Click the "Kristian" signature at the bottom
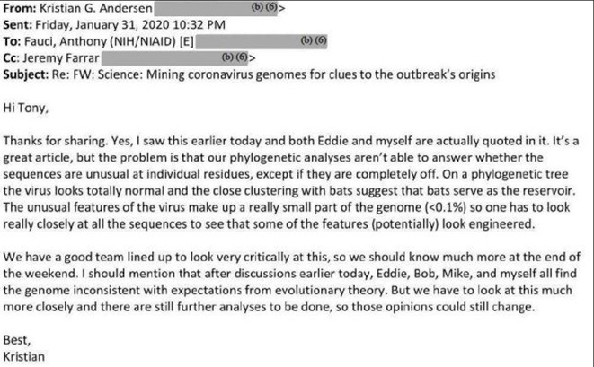 pyautogui.click(x=25, y=358)
